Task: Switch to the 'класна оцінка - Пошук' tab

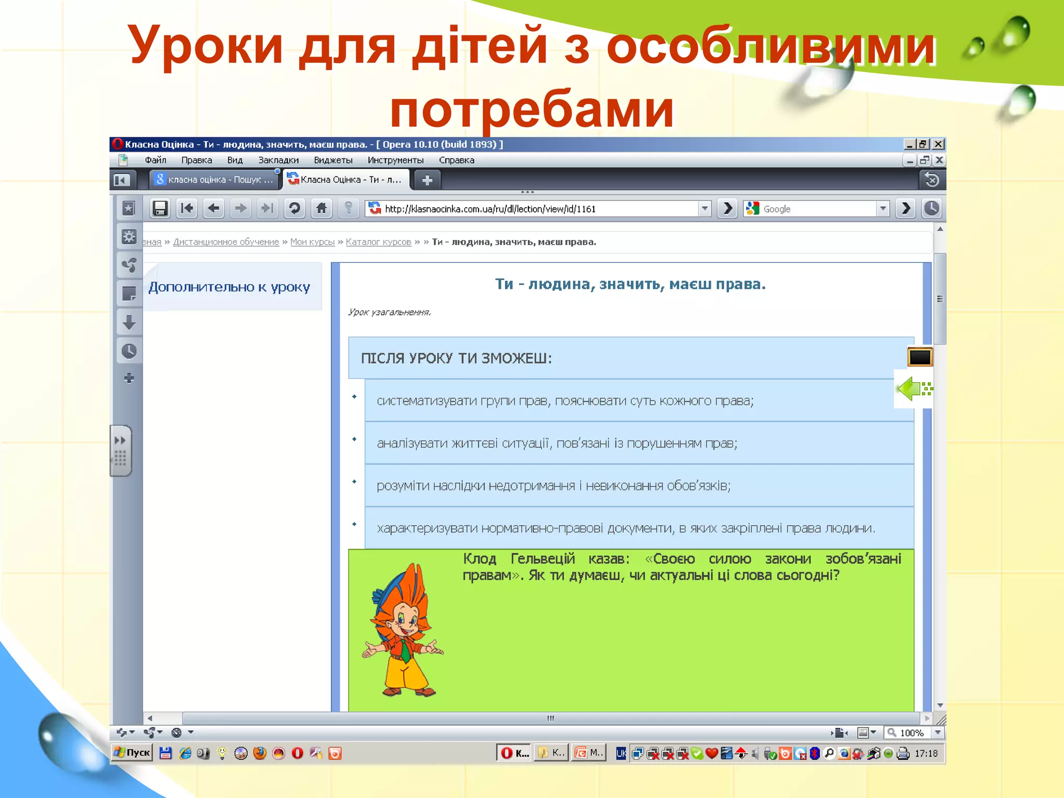Action: point(215,180)
